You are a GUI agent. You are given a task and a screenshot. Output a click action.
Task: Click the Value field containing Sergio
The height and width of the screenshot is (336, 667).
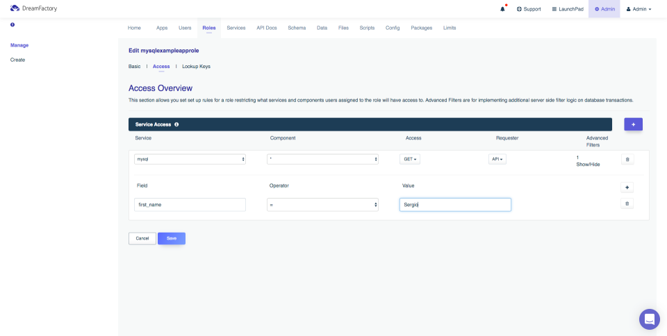pos(455,205)
